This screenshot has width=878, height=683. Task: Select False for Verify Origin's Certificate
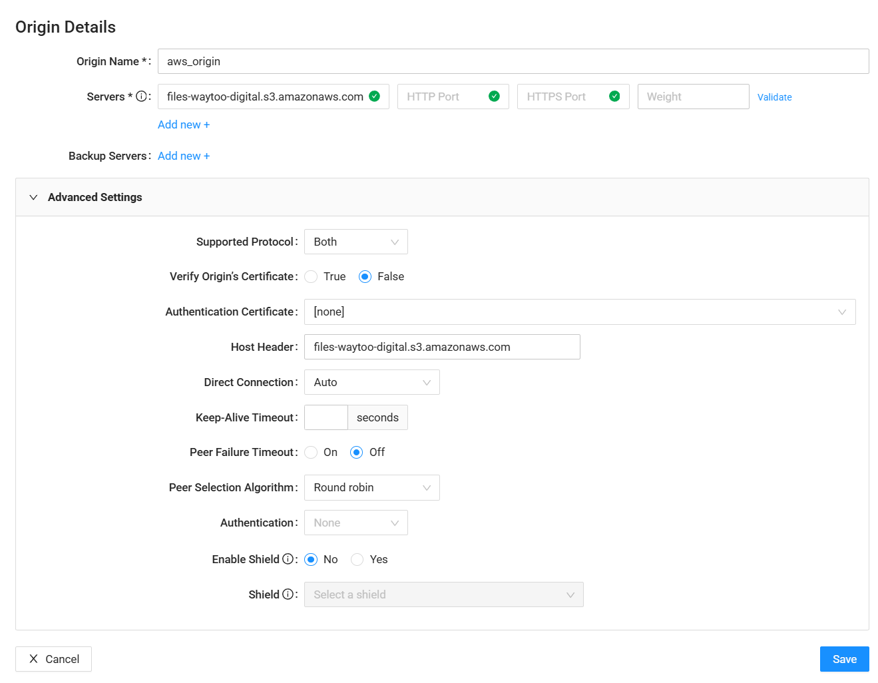pos(365,277)
